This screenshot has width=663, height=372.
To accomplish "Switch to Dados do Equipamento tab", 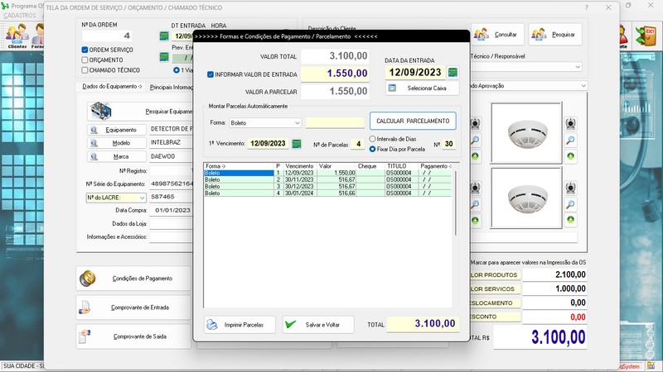I will click(113, 86).
